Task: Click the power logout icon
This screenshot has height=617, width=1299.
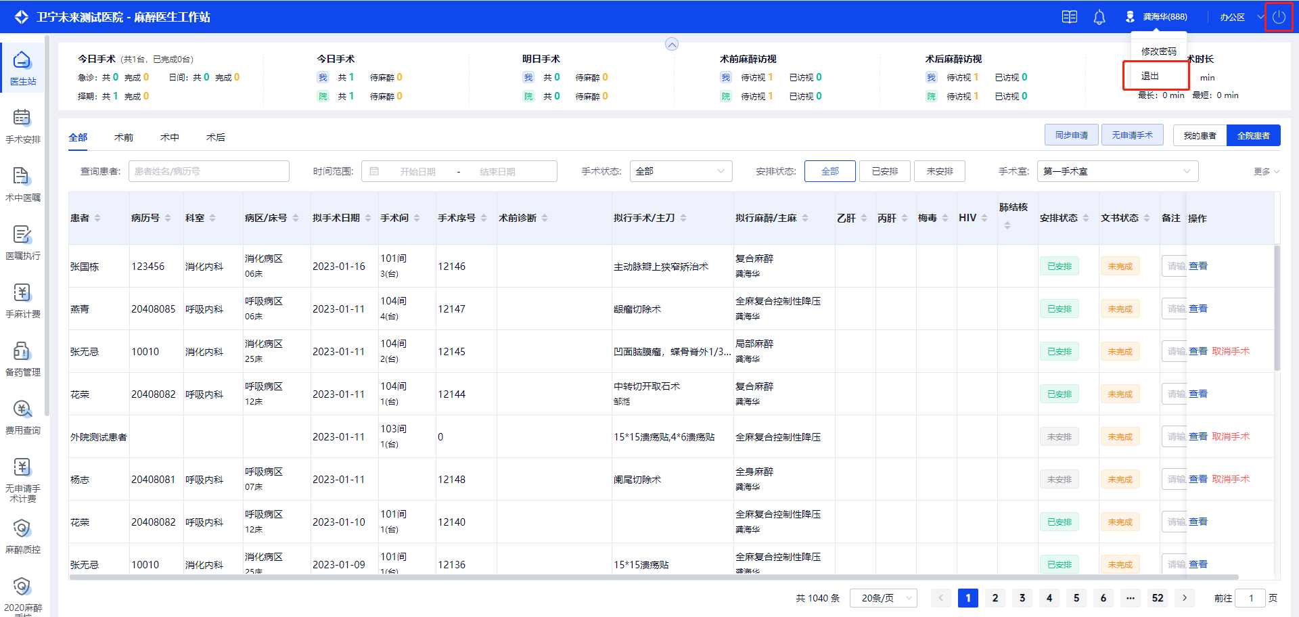Action: (1278, 17)
